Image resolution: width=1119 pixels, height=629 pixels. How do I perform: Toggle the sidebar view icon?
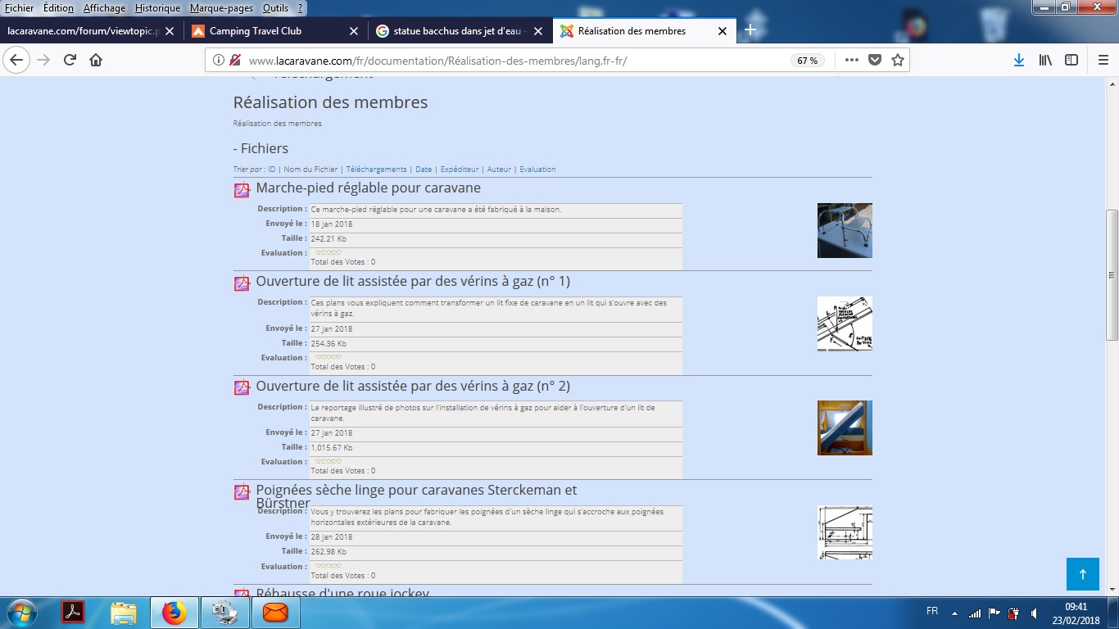coord(1071,60)
